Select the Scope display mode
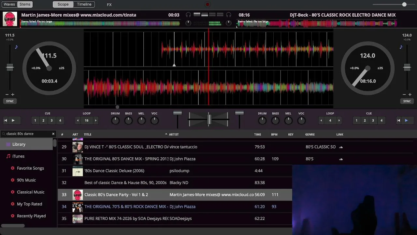This screenshot has height=235, width=417. point(63,4)
